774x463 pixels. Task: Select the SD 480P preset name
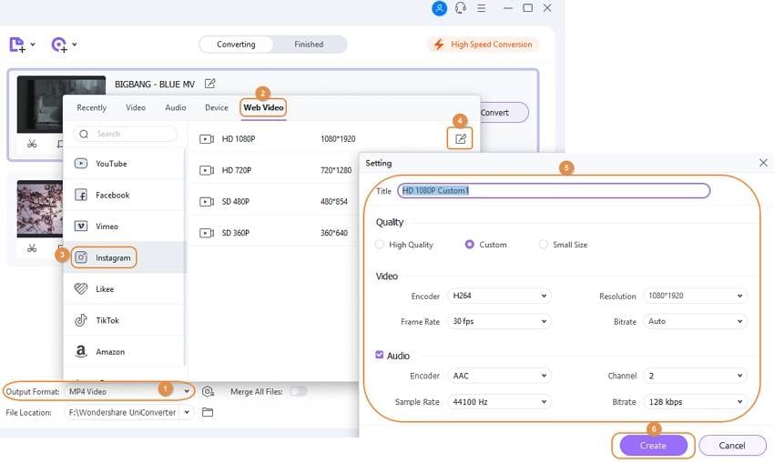pyautogui.click(x=236, y=202)
